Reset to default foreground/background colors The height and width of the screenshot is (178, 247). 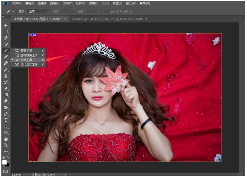(x=3, y=158)
